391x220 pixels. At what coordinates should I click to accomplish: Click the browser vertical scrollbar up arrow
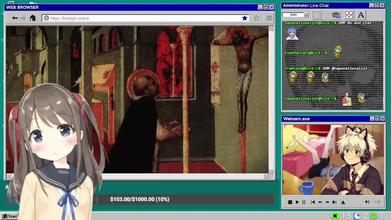point(271,28)
